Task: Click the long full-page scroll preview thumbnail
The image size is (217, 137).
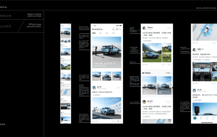Action: pyautogui.click(x=65, y=73)
